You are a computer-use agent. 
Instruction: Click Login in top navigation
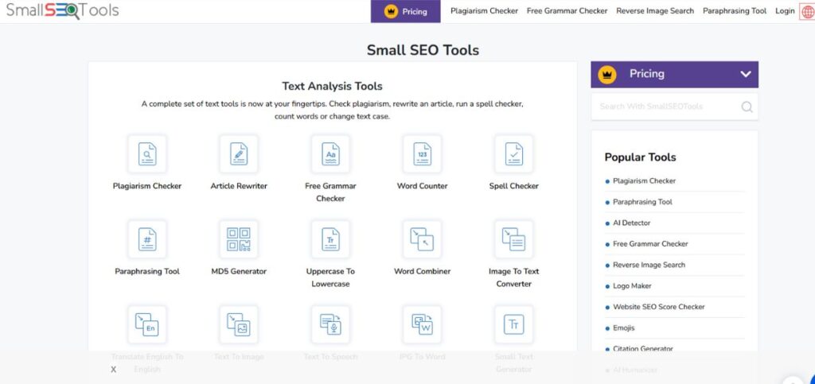pos(785,11)
